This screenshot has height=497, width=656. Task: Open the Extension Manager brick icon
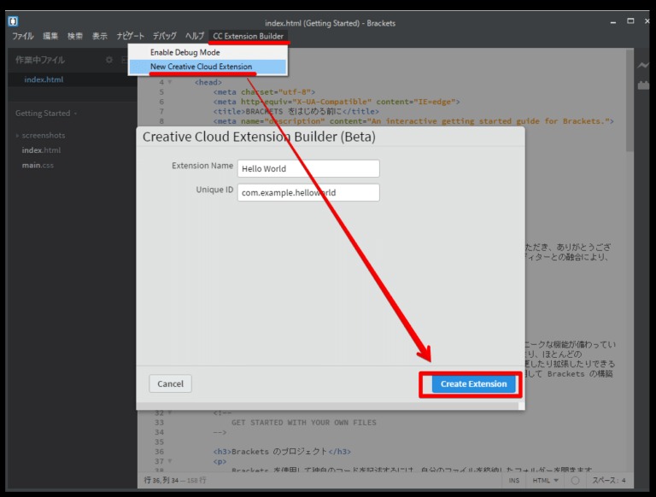(643, 85)
